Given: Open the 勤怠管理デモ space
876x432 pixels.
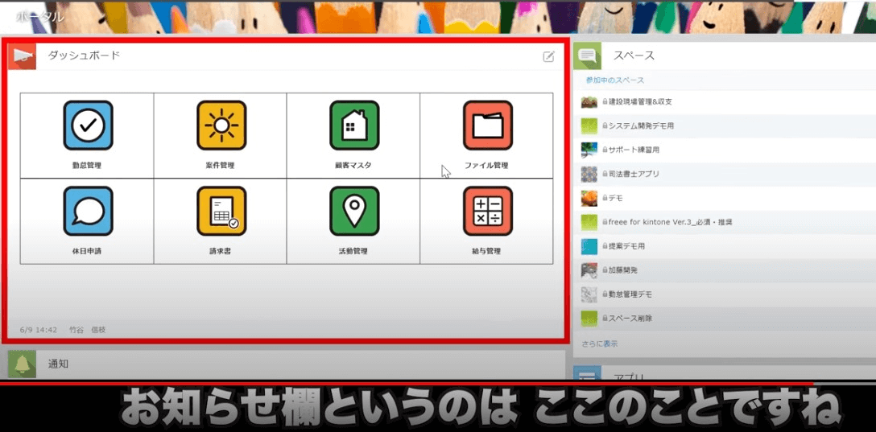Looking at the screenshot, I should point(630,294).
